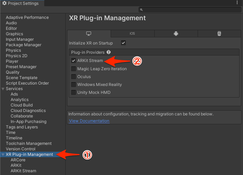
Task: Enable Windows Mixed Reality provider
Action: pyautogui.click(x=74, y=85)
